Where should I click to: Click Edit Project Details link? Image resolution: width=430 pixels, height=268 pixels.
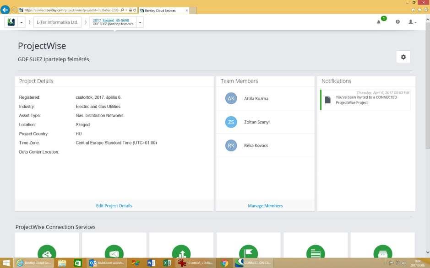pos(114,206)
